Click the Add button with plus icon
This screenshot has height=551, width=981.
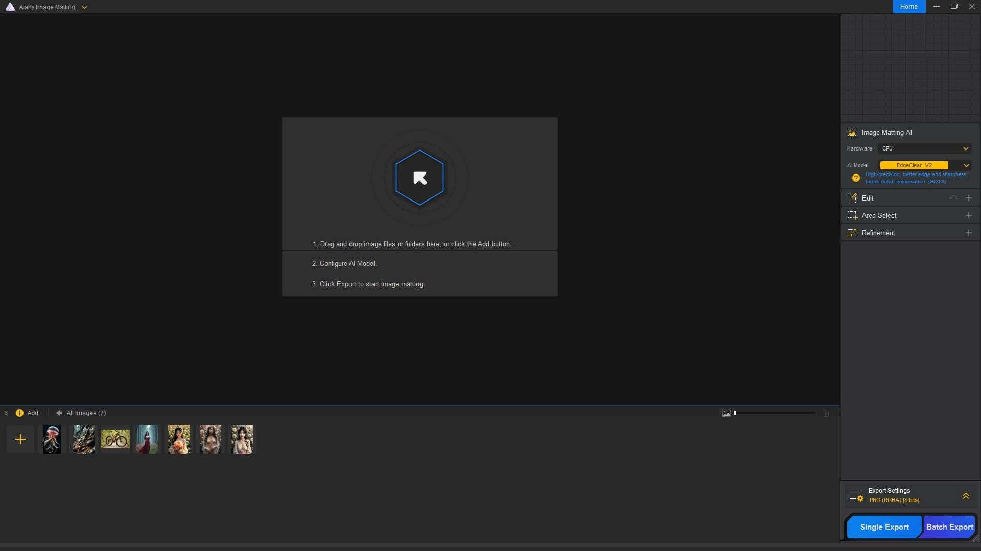27,413
